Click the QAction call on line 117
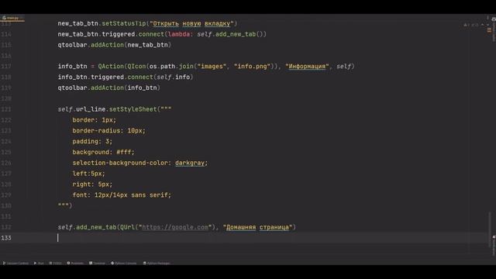Screen dimensions: 496x279 pyautogui.click(x=111, y=67)
